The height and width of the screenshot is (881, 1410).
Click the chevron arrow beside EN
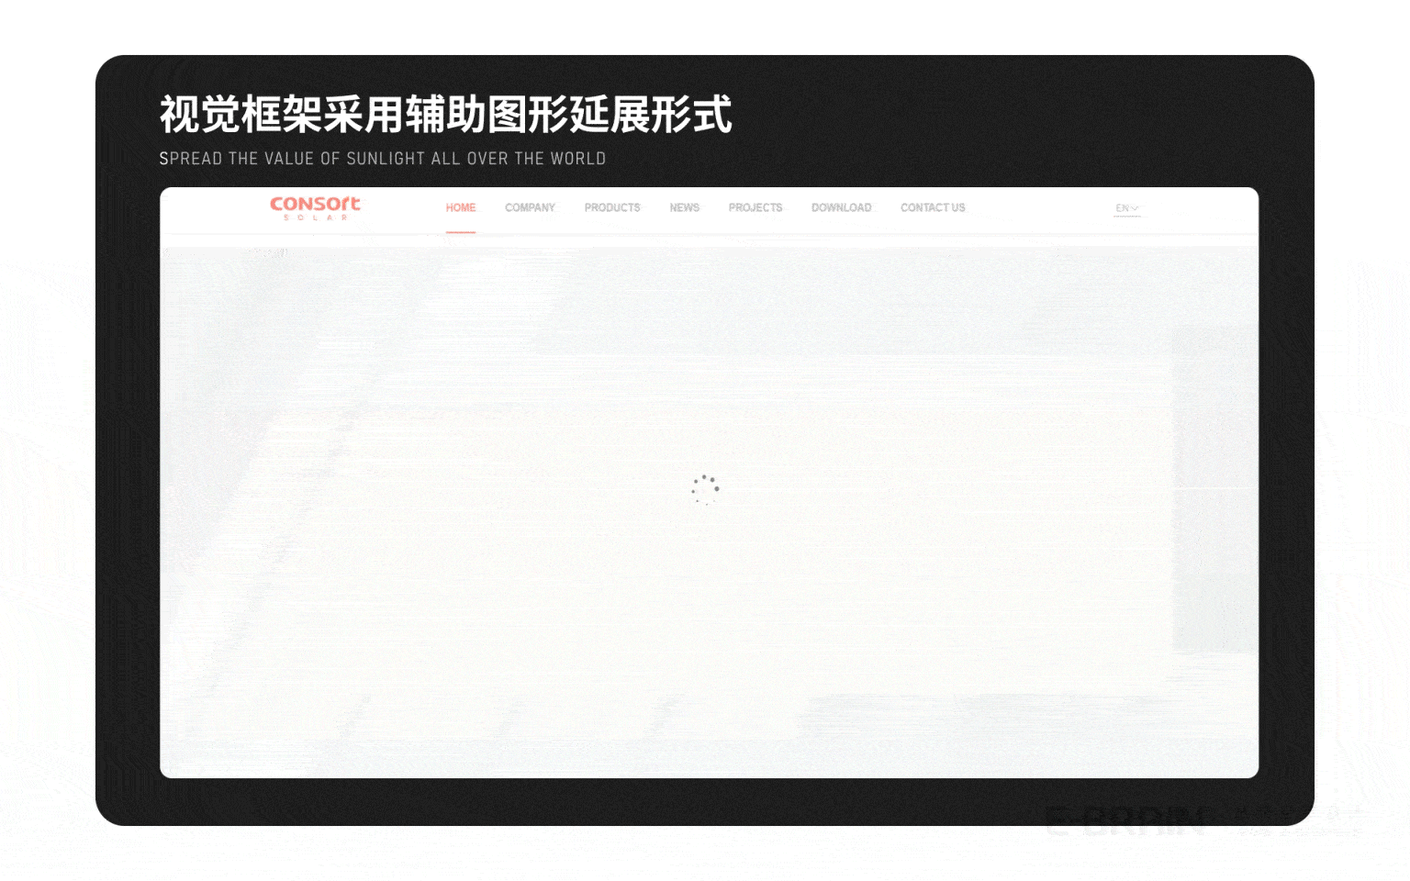1135,208
